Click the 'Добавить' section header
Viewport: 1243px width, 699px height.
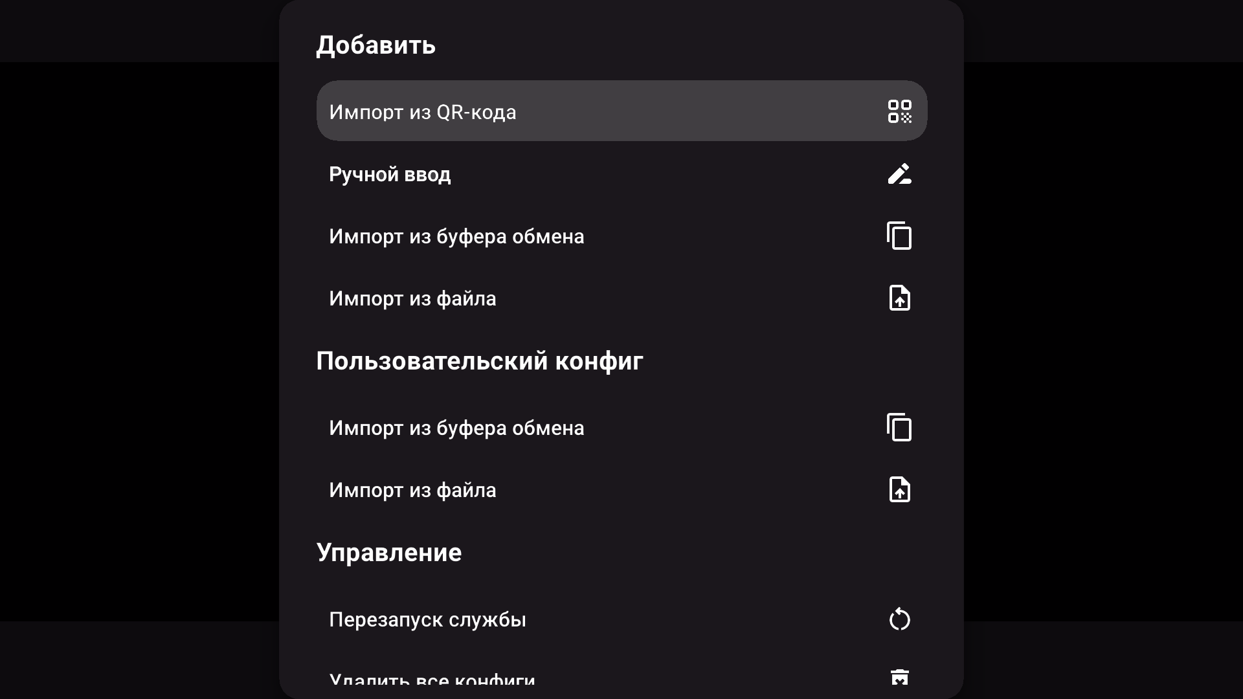pos(375,45)
